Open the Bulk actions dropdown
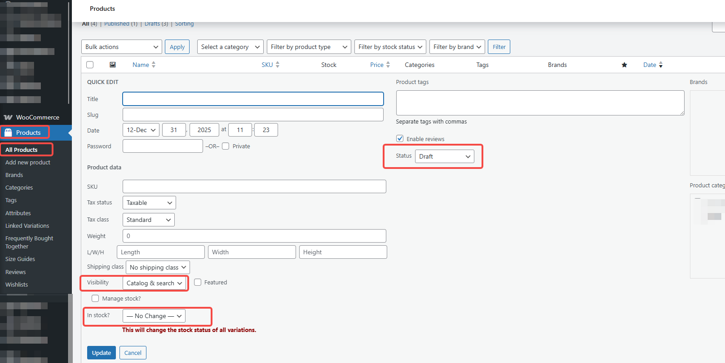 click(x=122, y=47)
